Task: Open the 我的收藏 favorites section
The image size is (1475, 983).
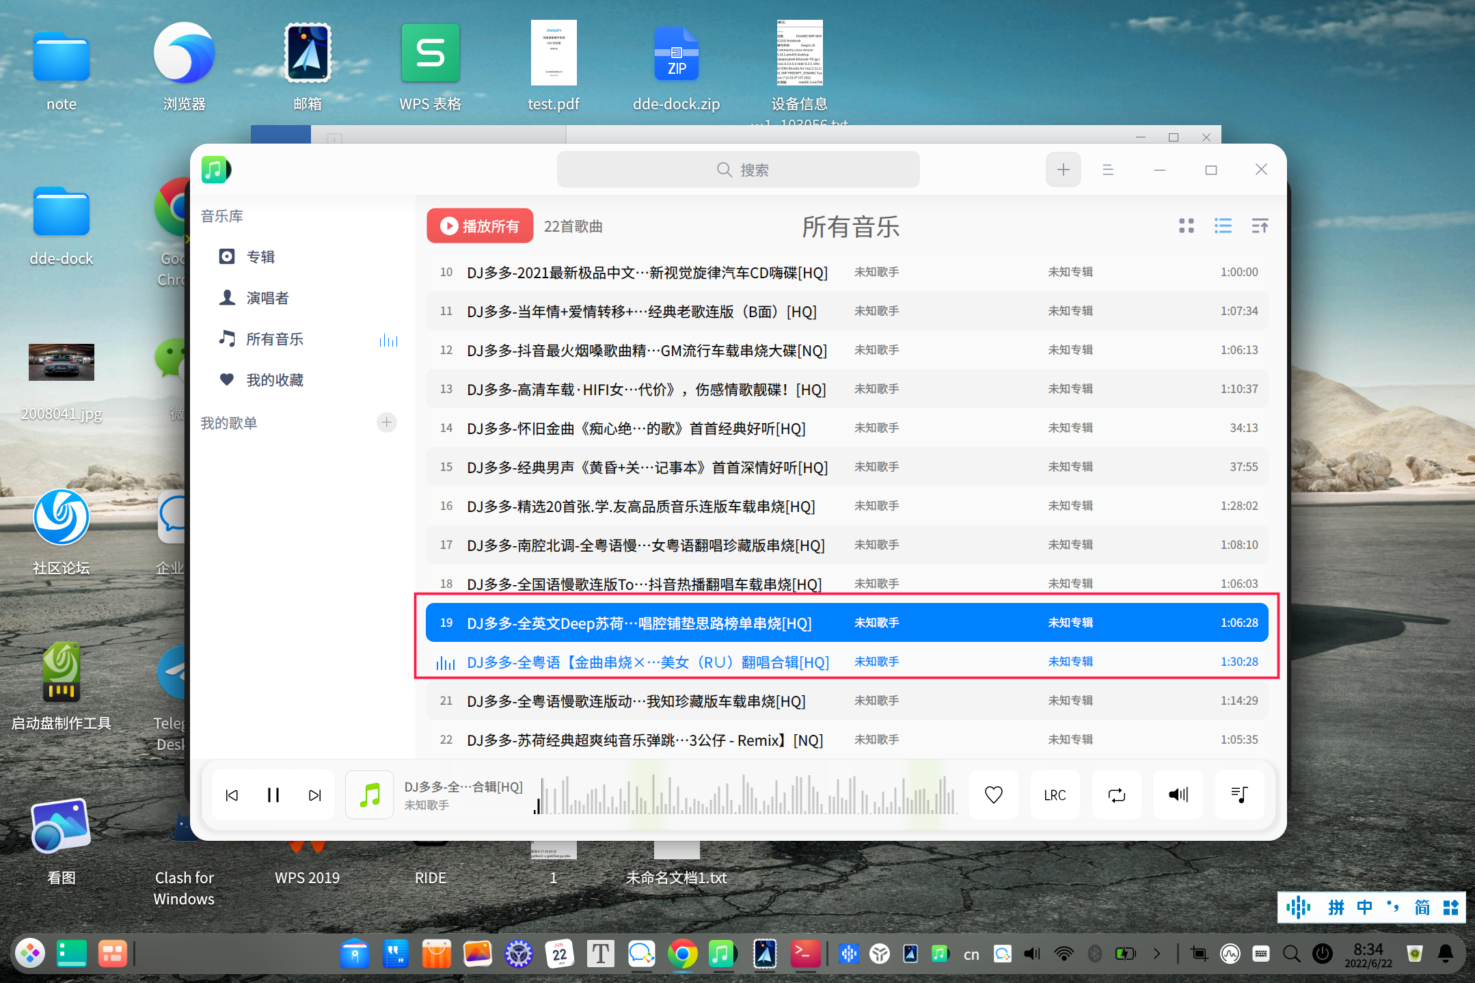Action: pos(275,380)
